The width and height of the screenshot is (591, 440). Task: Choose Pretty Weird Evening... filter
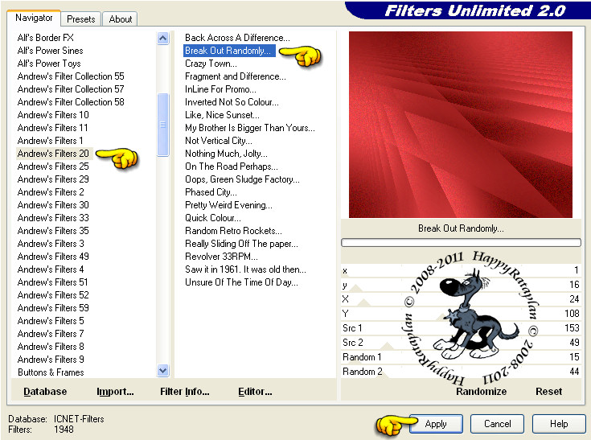[x=228, y=205]
